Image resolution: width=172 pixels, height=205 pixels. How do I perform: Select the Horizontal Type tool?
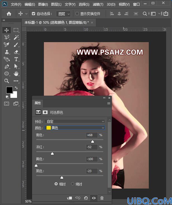click(x=16, y=59)
